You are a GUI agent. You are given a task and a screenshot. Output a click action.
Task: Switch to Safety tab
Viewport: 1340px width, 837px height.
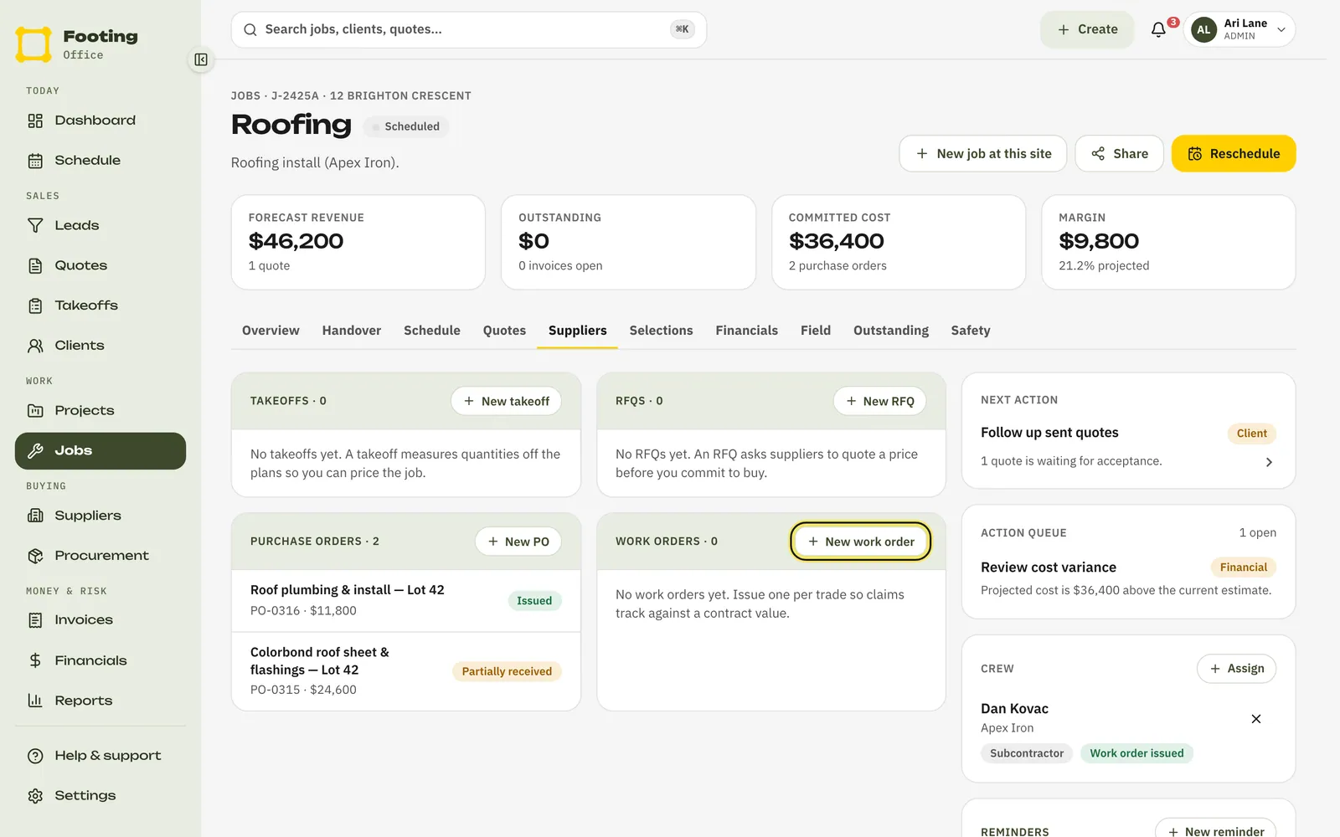point(971,331)
